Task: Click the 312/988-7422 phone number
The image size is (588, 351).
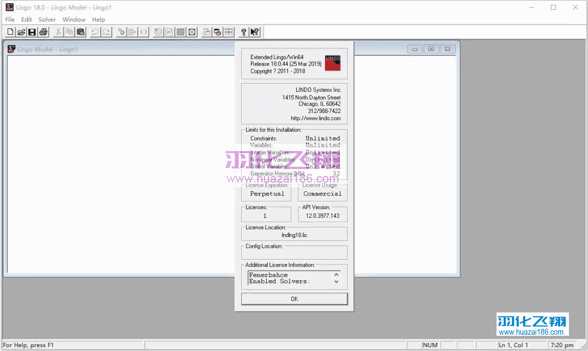Action: click(324, 111)
